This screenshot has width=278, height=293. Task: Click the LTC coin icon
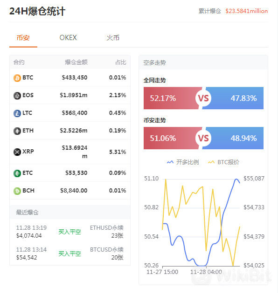click(x=17, y=113)
